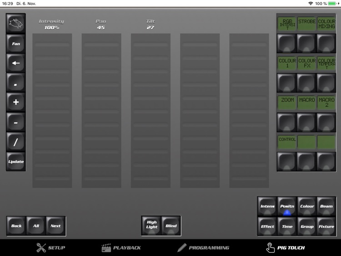341x256 pixels.
Task: Tap the button under MACRO 2 label
Action: (326, 122)
